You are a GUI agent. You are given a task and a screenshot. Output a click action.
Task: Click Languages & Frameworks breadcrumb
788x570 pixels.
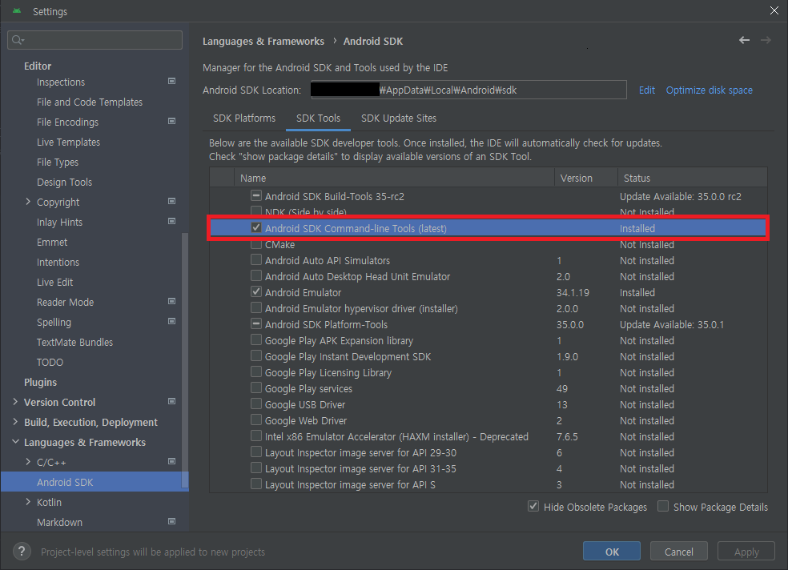click(263, 41)
